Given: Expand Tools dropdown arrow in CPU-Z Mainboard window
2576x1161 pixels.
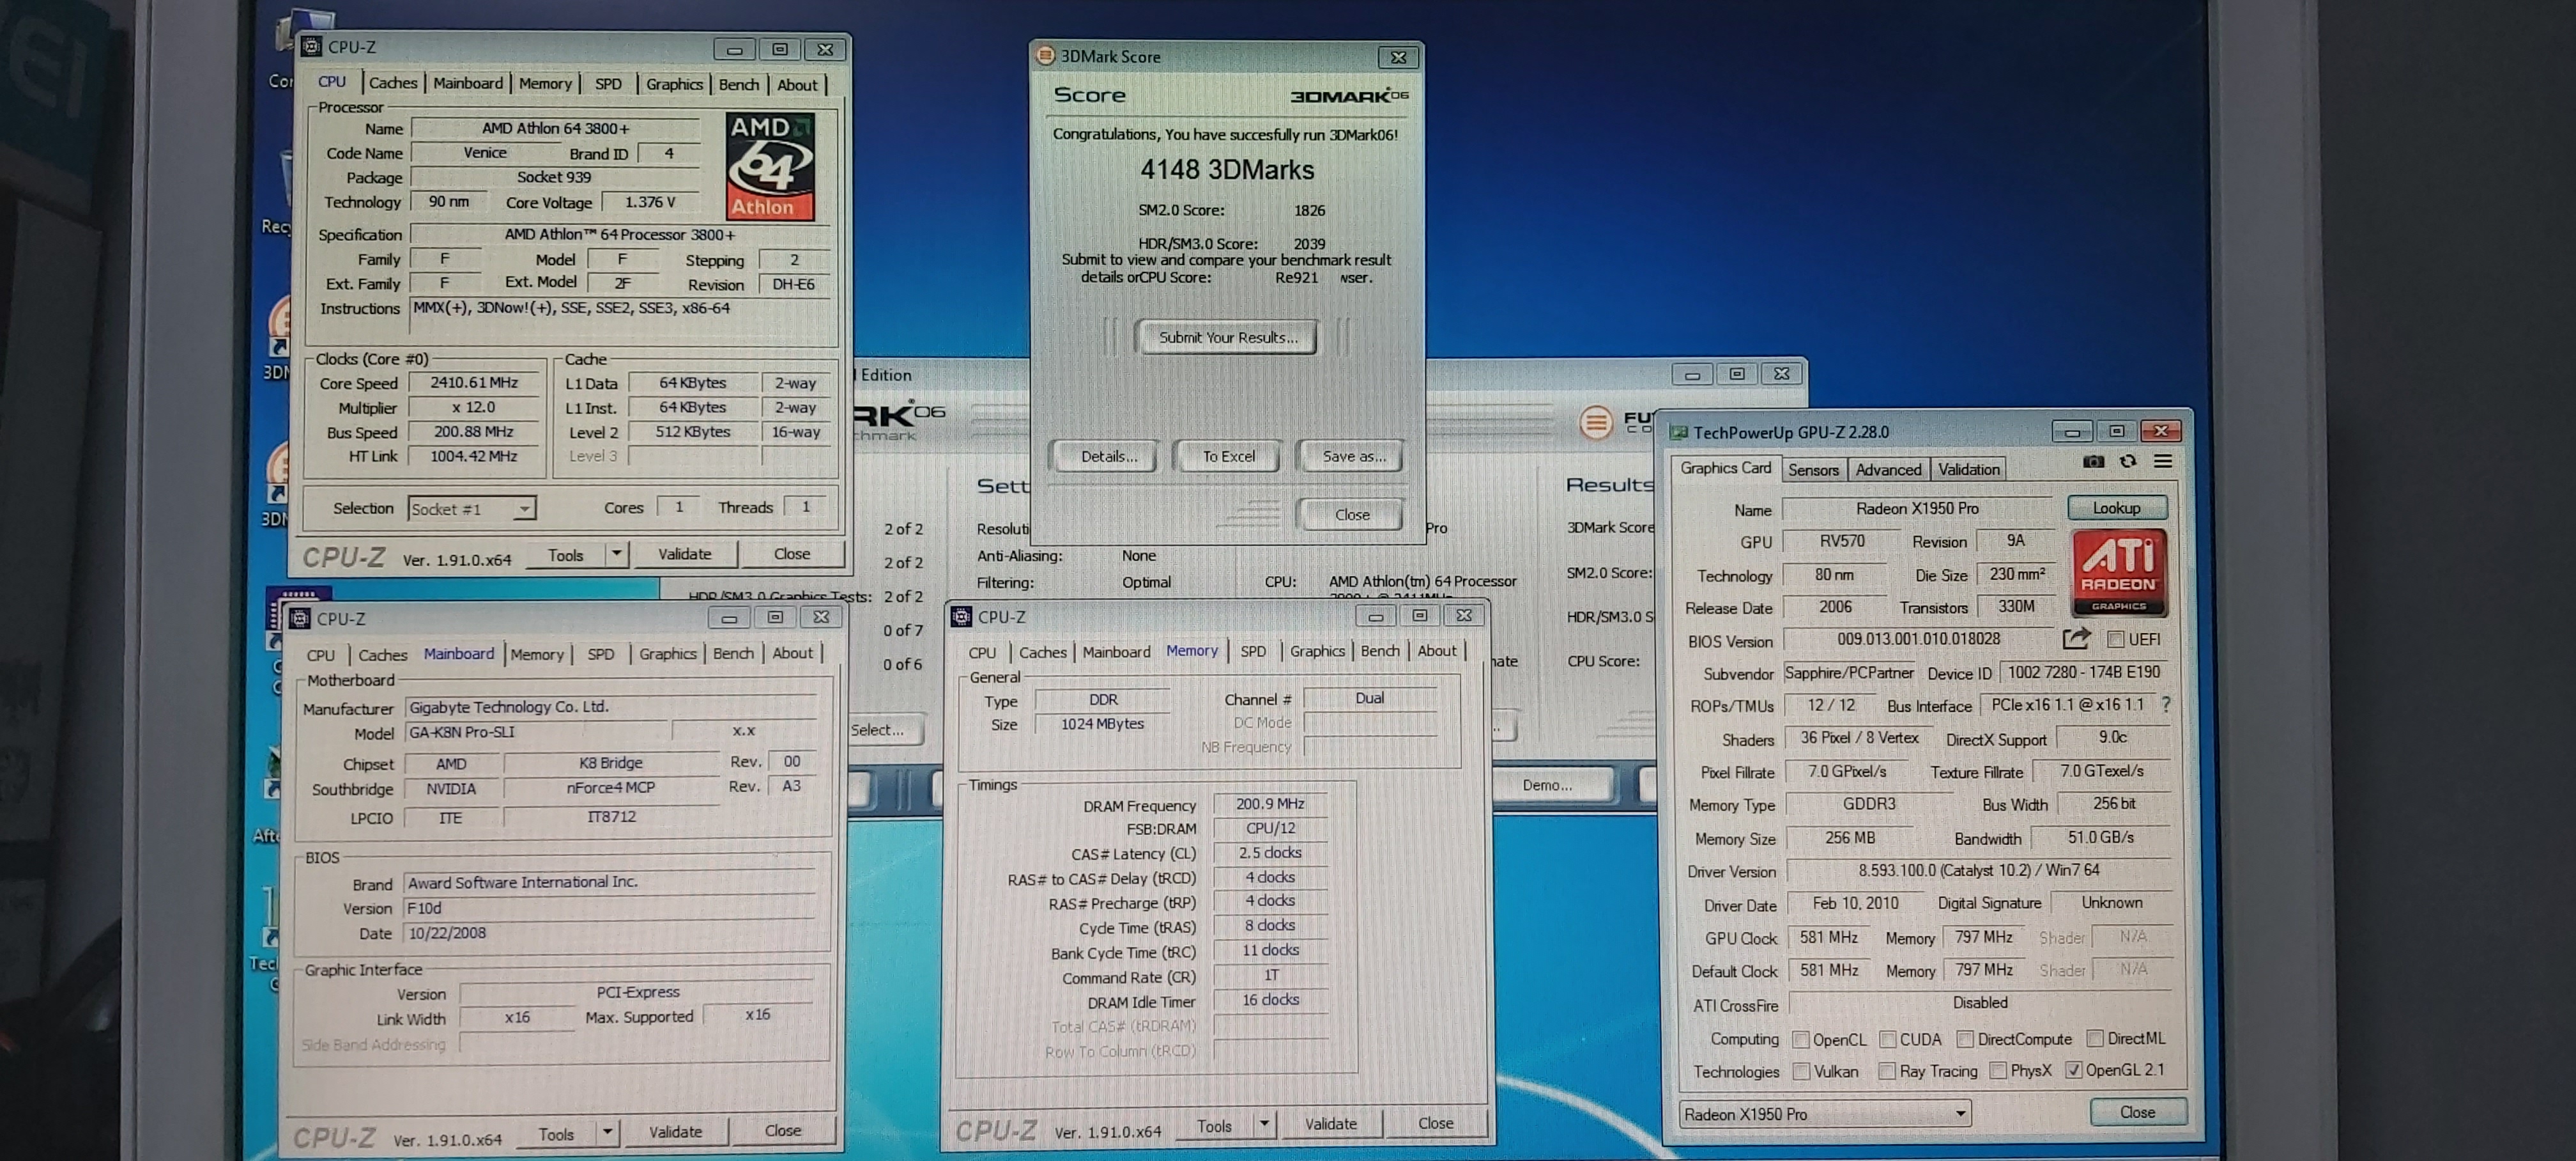Looking at the screenshot, I should coord(607,1132).
